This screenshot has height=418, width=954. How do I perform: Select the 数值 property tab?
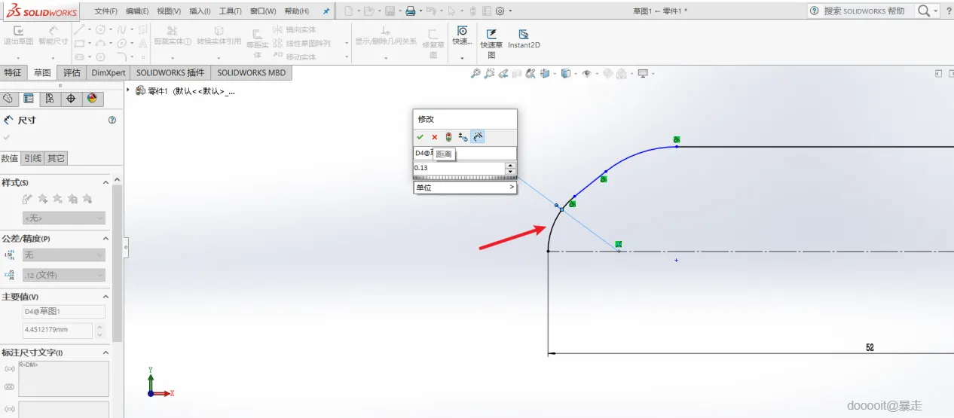tap(10, 158)
